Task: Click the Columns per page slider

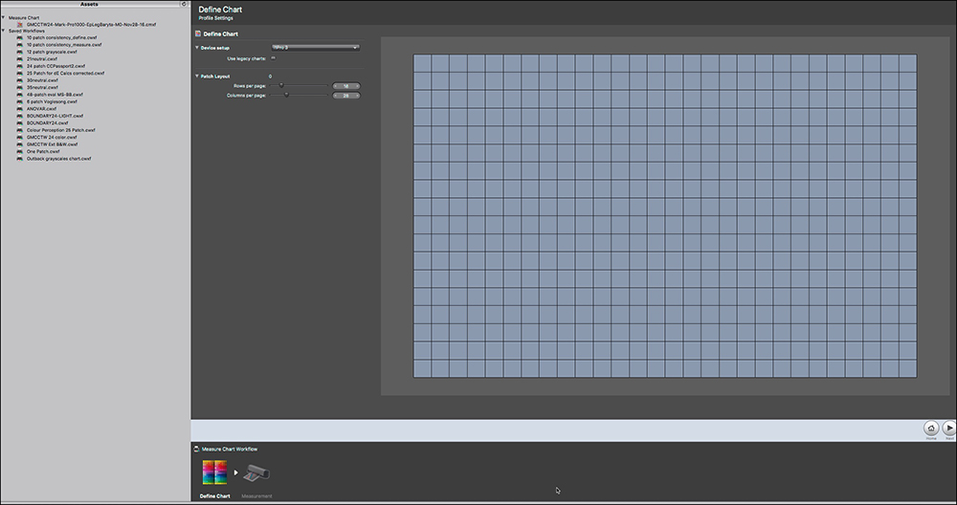Action: 286,96
